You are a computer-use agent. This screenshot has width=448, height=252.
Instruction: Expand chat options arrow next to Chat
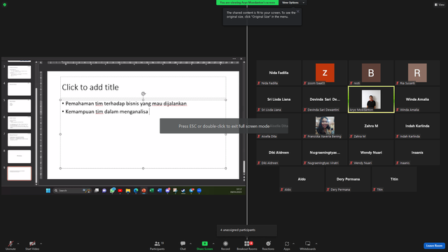[190, 244]
